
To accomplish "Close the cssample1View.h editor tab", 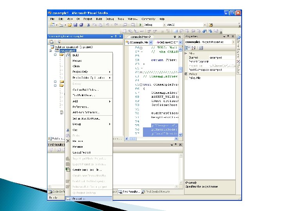I will 179,37.
